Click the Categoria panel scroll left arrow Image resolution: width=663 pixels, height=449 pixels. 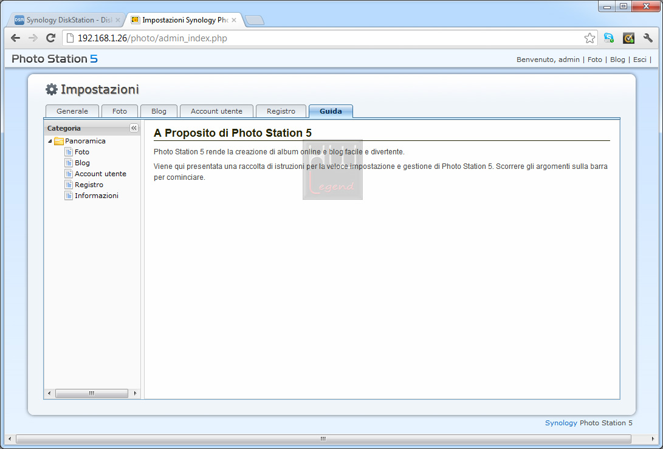pos(49,393)
